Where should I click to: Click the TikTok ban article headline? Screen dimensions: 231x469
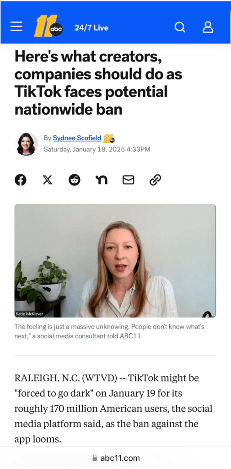click(x=98, y=83)
